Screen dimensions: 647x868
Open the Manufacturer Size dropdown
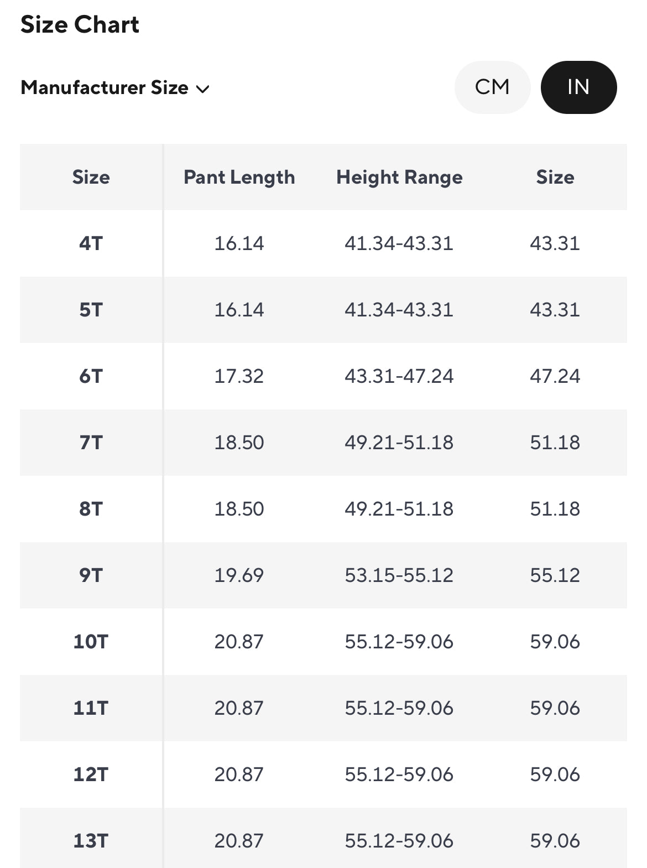click(105, 88)
